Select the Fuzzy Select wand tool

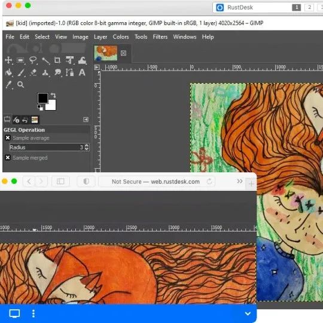(x=45, y=60)
